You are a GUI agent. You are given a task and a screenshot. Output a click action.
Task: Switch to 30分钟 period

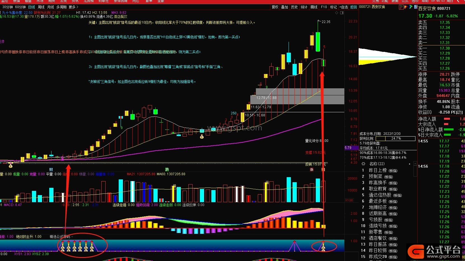tap(7, 7)
